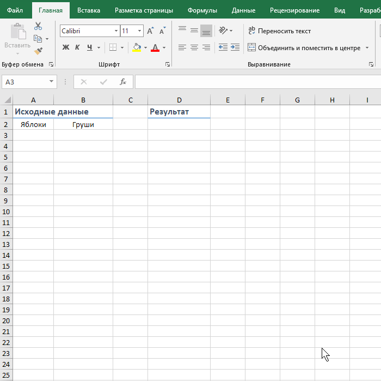Image resolution: width=381 pixels, height=381 pixels.
Task: Toggle bold formatting (Ж)
Action: coord(66,47)
